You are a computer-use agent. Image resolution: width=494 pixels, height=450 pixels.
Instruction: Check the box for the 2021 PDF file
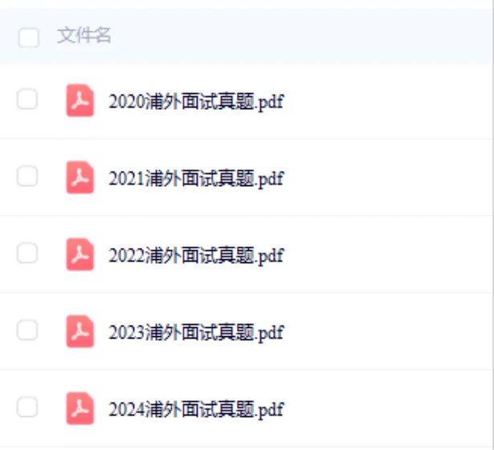pos(27,176)
